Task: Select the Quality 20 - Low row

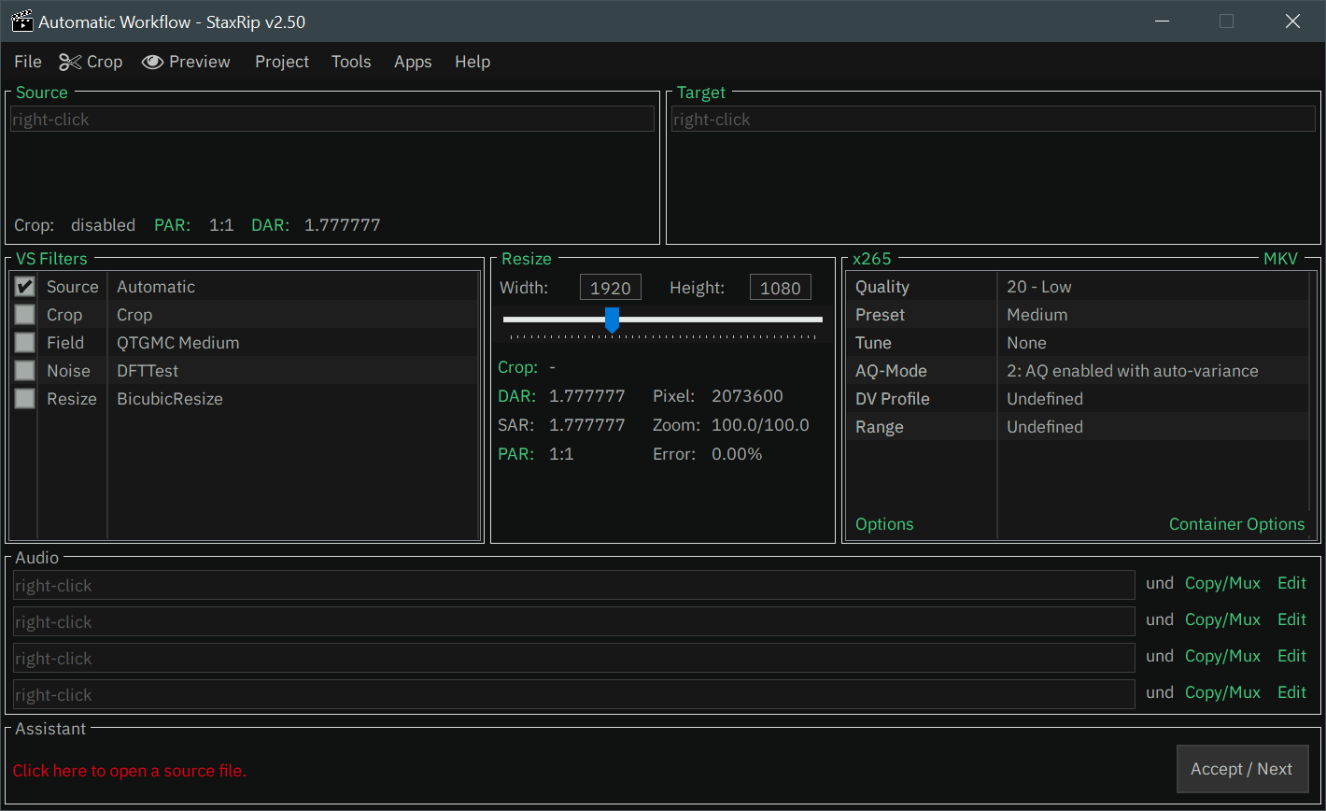Action: (x=1077, y=287)
